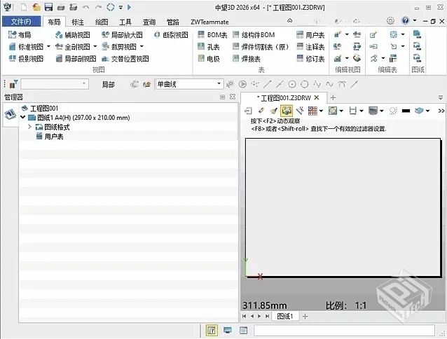
Task: Insert a 辅助视图 auxiliary view
Action: coord(73,35)
